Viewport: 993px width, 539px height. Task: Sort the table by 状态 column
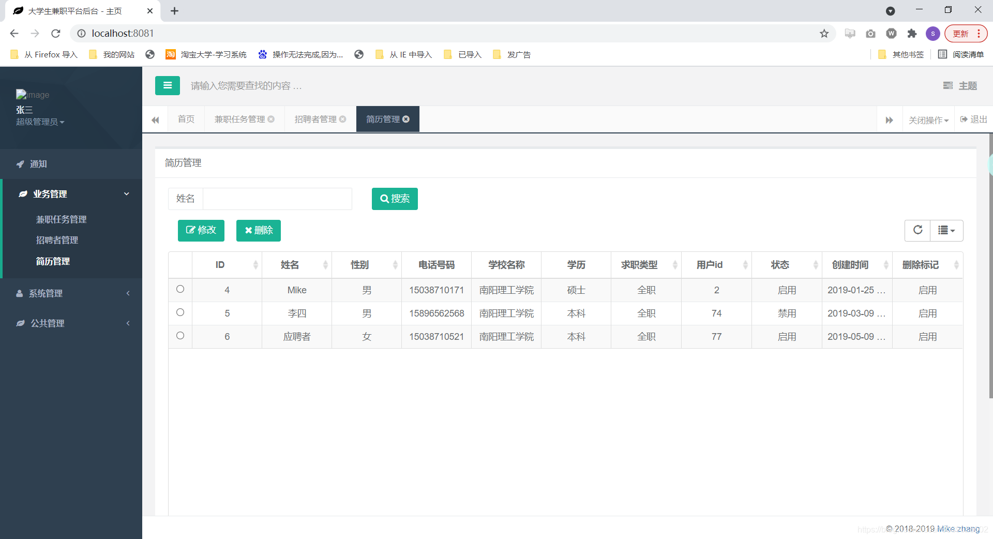coord(787,265)
